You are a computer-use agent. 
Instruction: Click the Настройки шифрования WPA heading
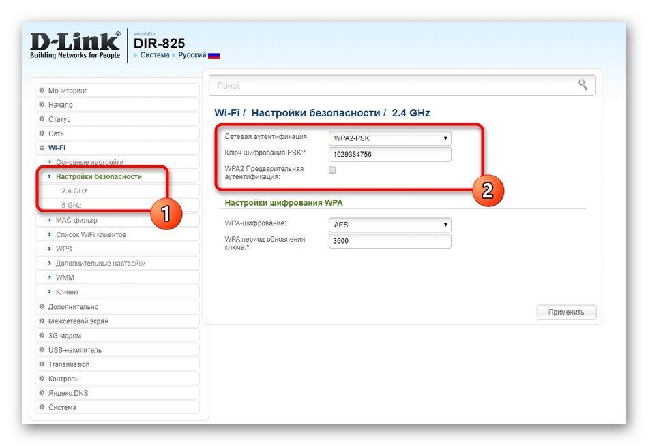click(x=284, y=203)
